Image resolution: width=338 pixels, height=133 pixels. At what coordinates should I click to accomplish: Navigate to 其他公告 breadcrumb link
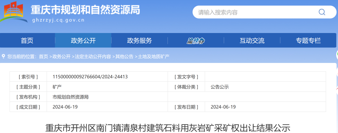pos(124,56)
